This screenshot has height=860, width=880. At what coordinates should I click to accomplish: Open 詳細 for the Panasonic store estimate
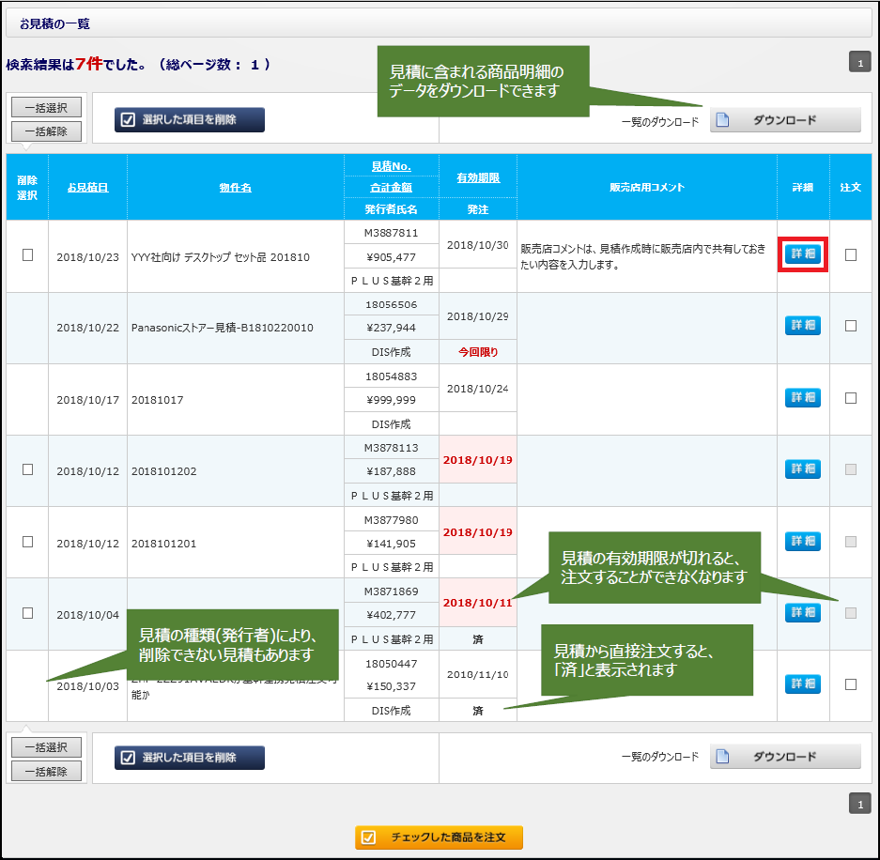[802, 326]
